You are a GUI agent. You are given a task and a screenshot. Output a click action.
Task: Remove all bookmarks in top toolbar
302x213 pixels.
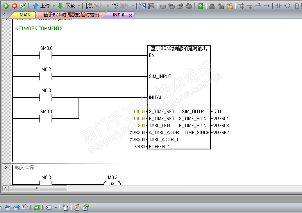pyautogui.click(x=189, y=6)
